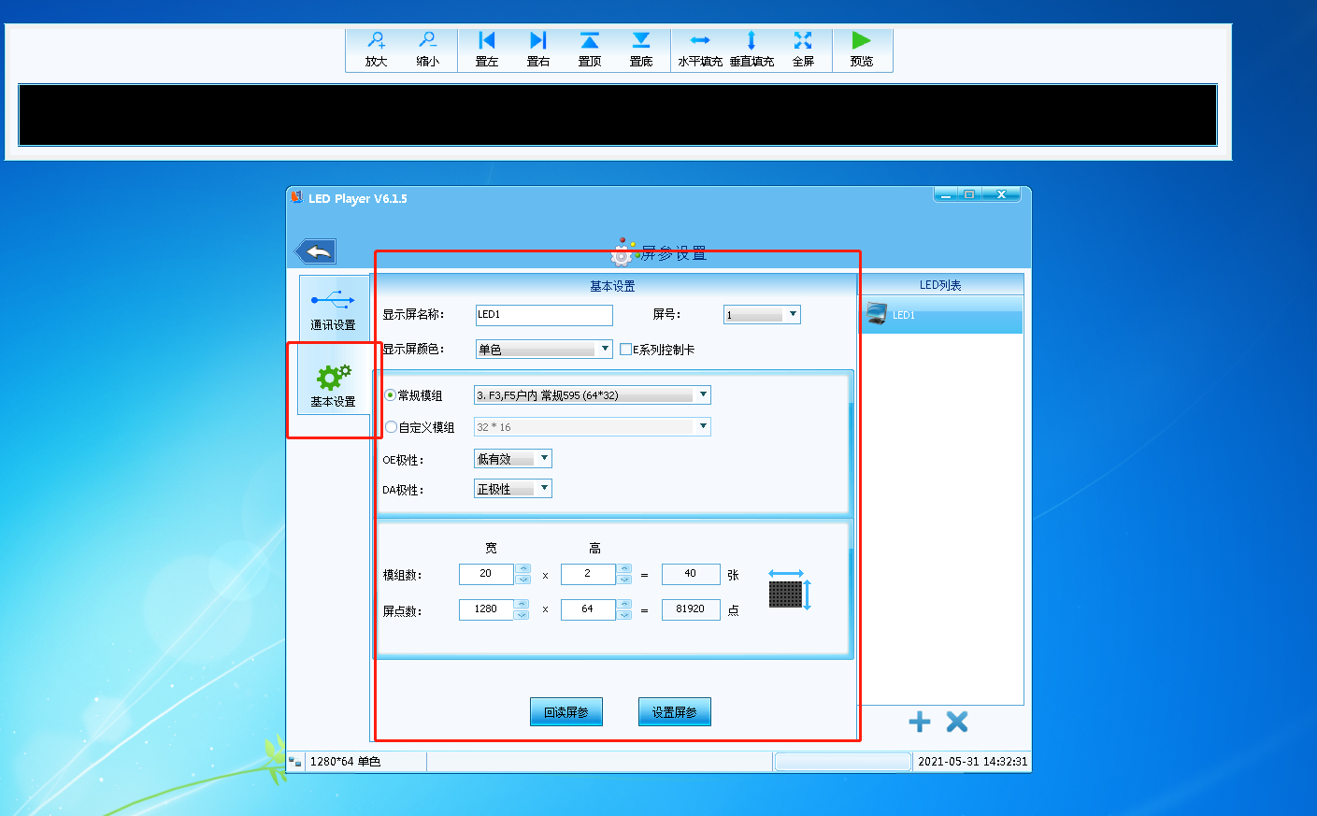Enable the E系列控制卡 checkbox

[x=625, y=349]
